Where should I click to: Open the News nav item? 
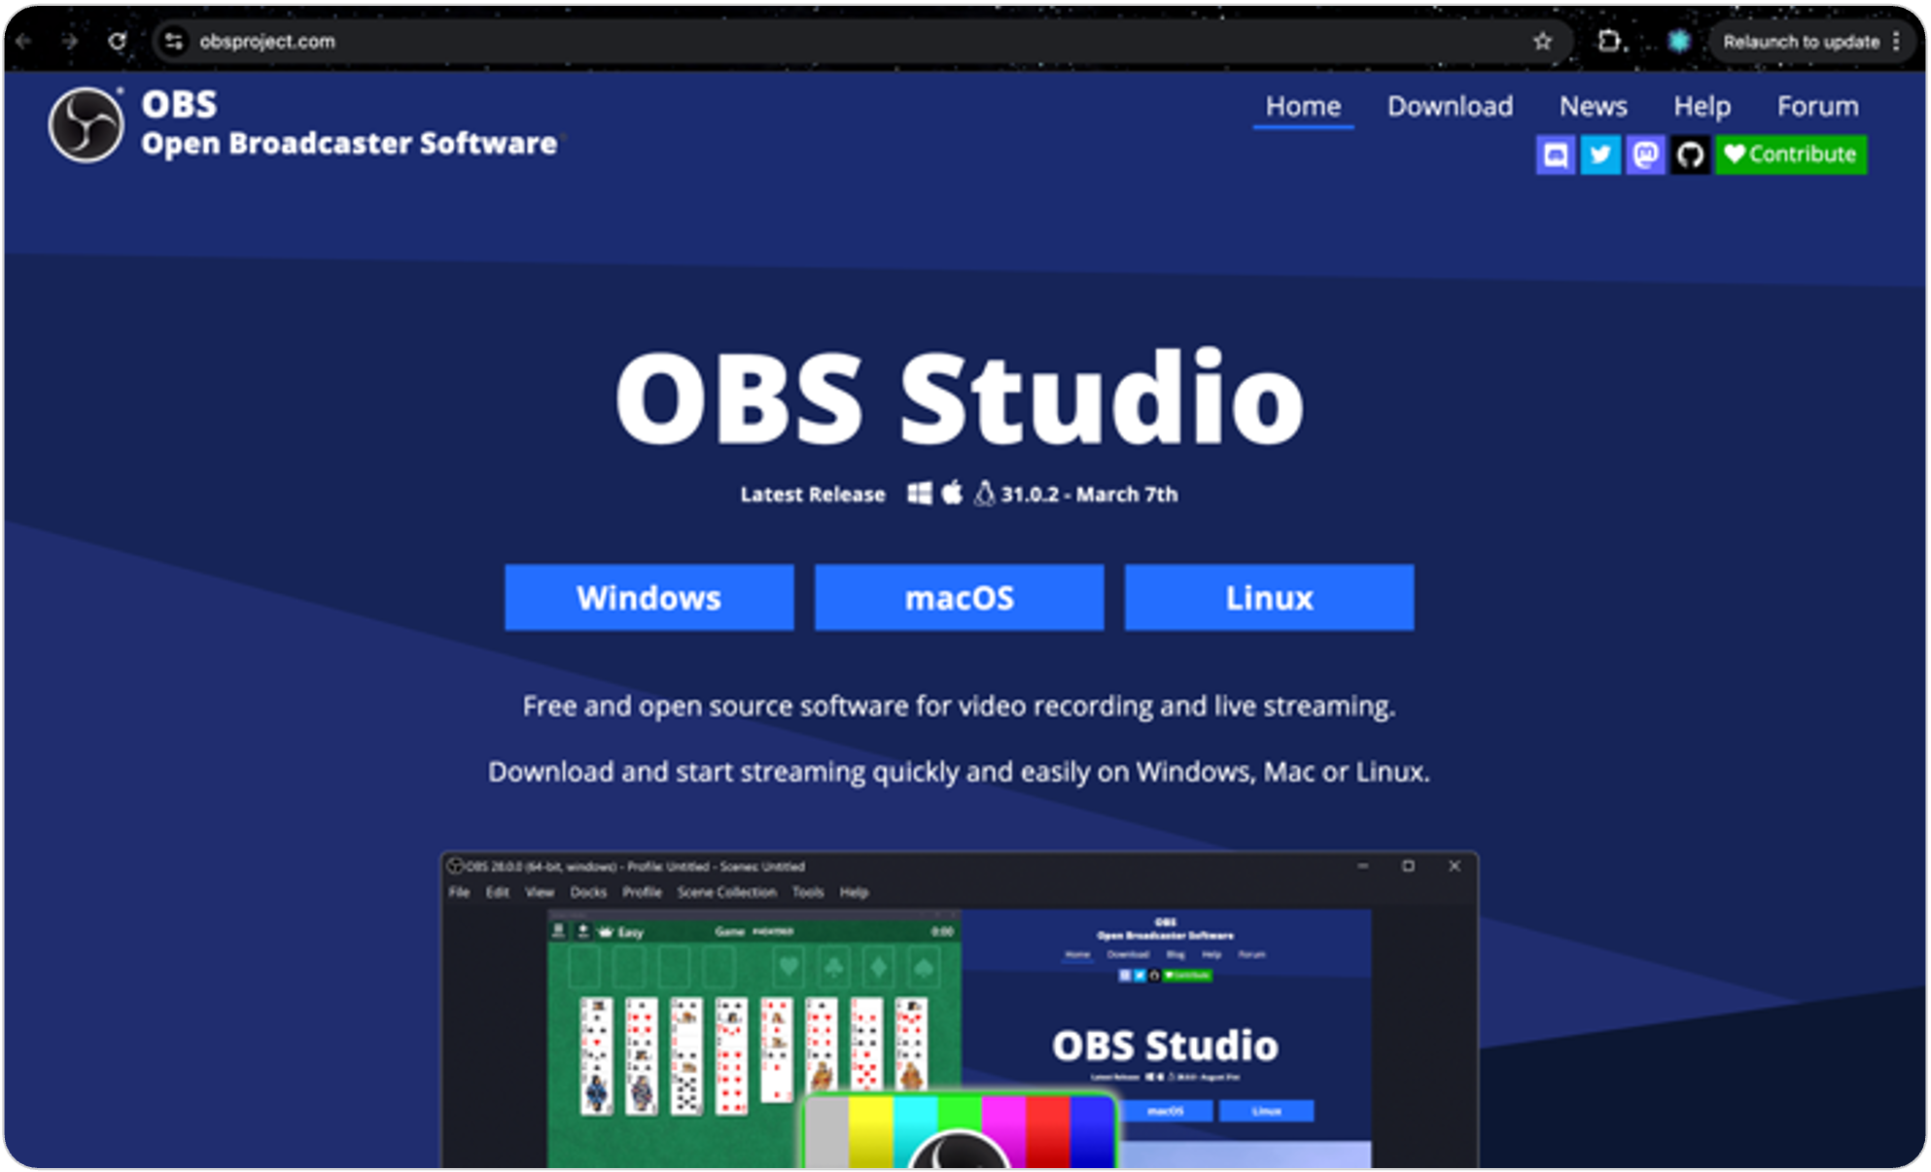[1593, 106]
